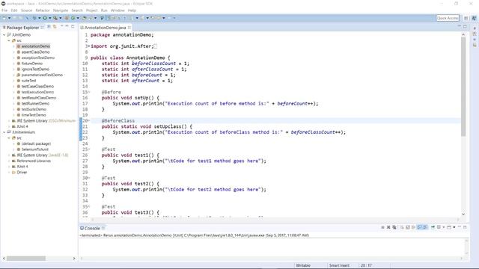Viewport: 479px width, 269px height.
Task: Select the parameterizedTestDemo package
Action: click(x=42, y=75)
